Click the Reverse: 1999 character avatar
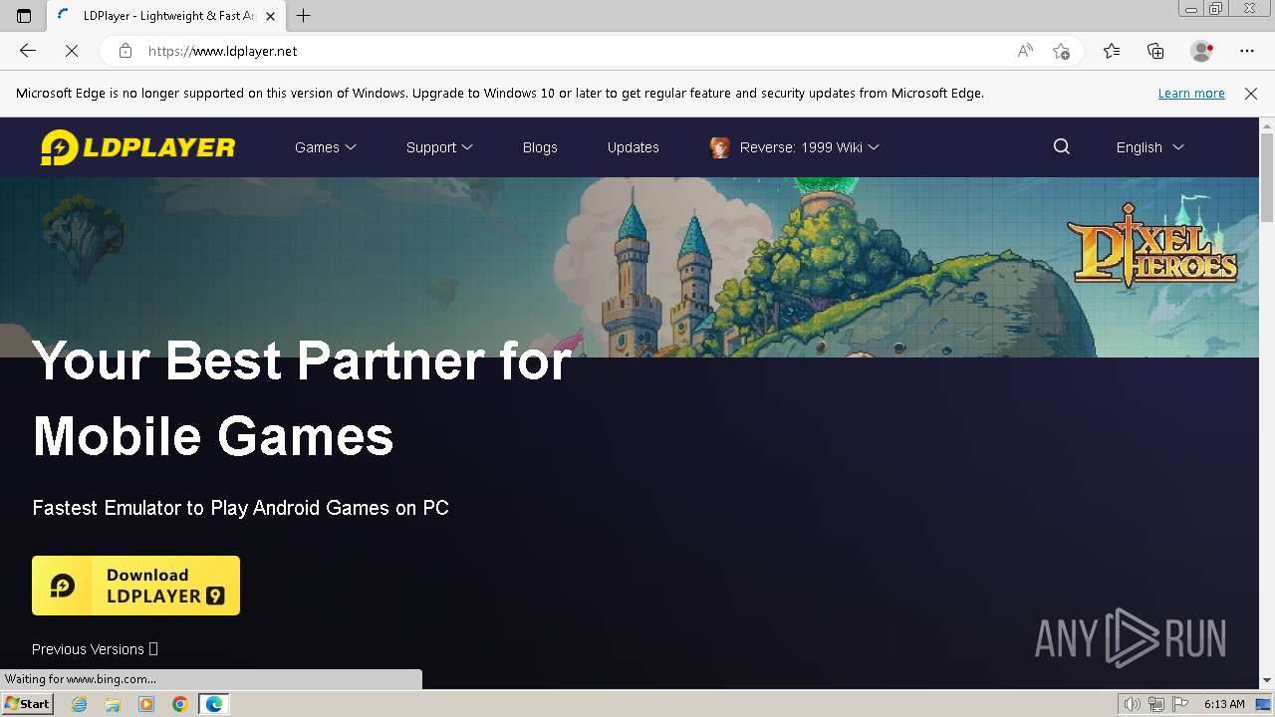 tap(719, 147)
